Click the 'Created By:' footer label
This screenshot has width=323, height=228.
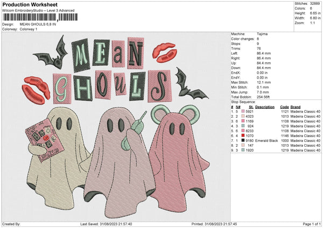(11, 224)
